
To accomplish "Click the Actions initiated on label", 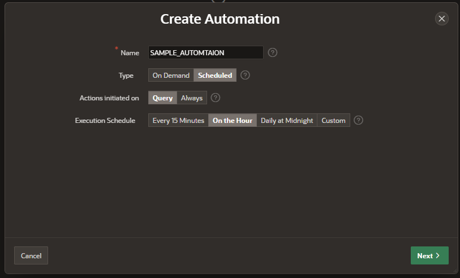I will point(109,98).
